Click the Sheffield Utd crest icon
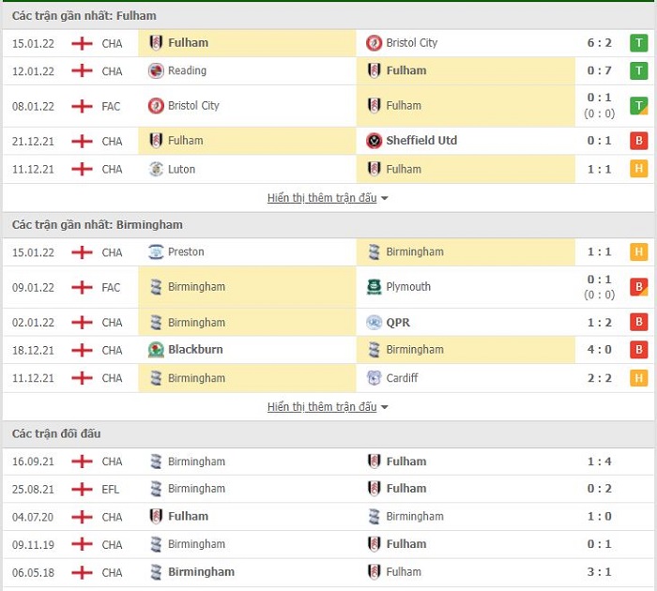 374,141
